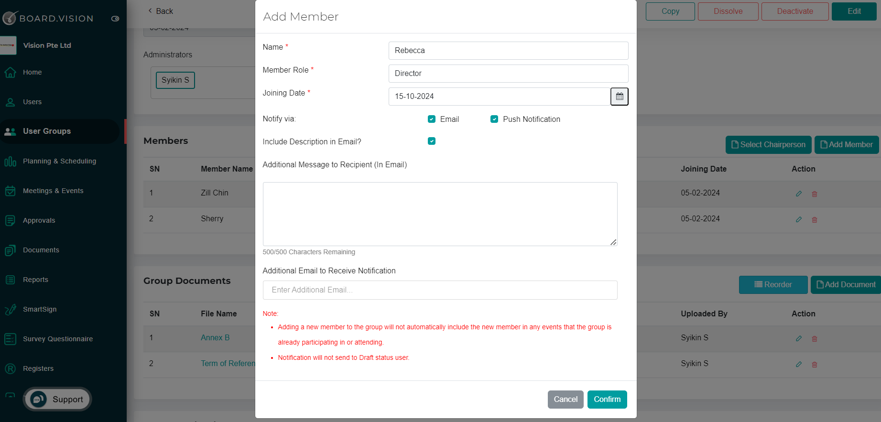Cancel the Add Member dialog

(566, 400)
